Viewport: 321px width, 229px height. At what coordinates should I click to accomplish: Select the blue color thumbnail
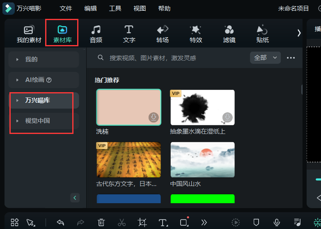point(129,199)
